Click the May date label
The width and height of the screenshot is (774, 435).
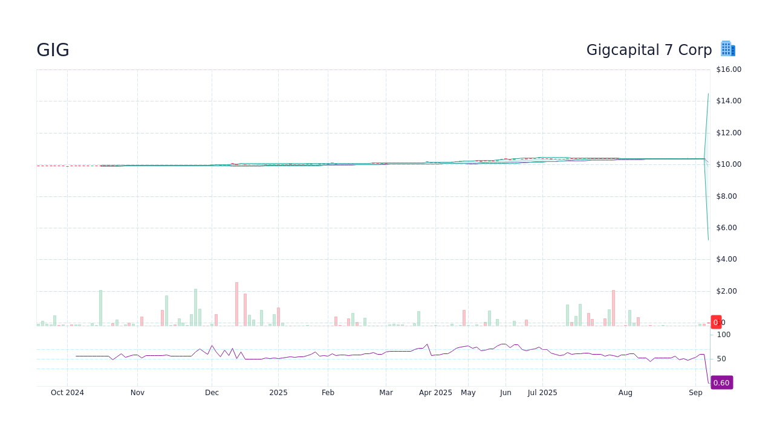click(468, 393)
